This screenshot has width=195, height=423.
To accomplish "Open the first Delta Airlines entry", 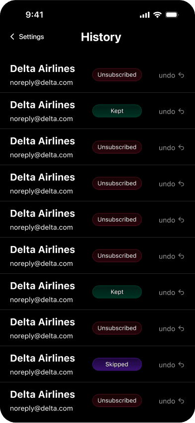I will point(97,75).
